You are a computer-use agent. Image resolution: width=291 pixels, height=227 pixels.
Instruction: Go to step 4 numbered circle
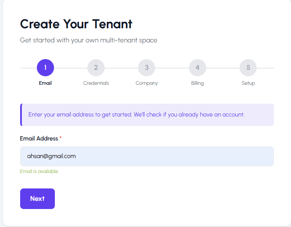point(198,68)
